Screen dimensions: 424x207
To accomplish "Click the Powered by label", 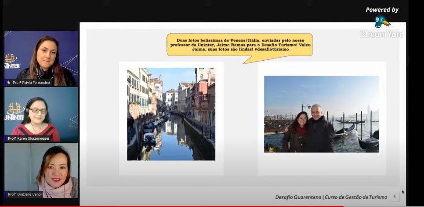I will coord(382,10).
